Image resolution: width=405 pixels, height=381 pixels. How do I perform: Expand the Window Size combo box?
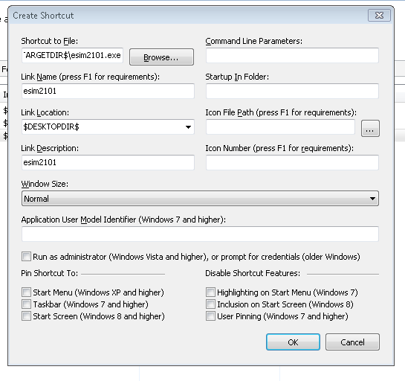(x=200, y=199)
